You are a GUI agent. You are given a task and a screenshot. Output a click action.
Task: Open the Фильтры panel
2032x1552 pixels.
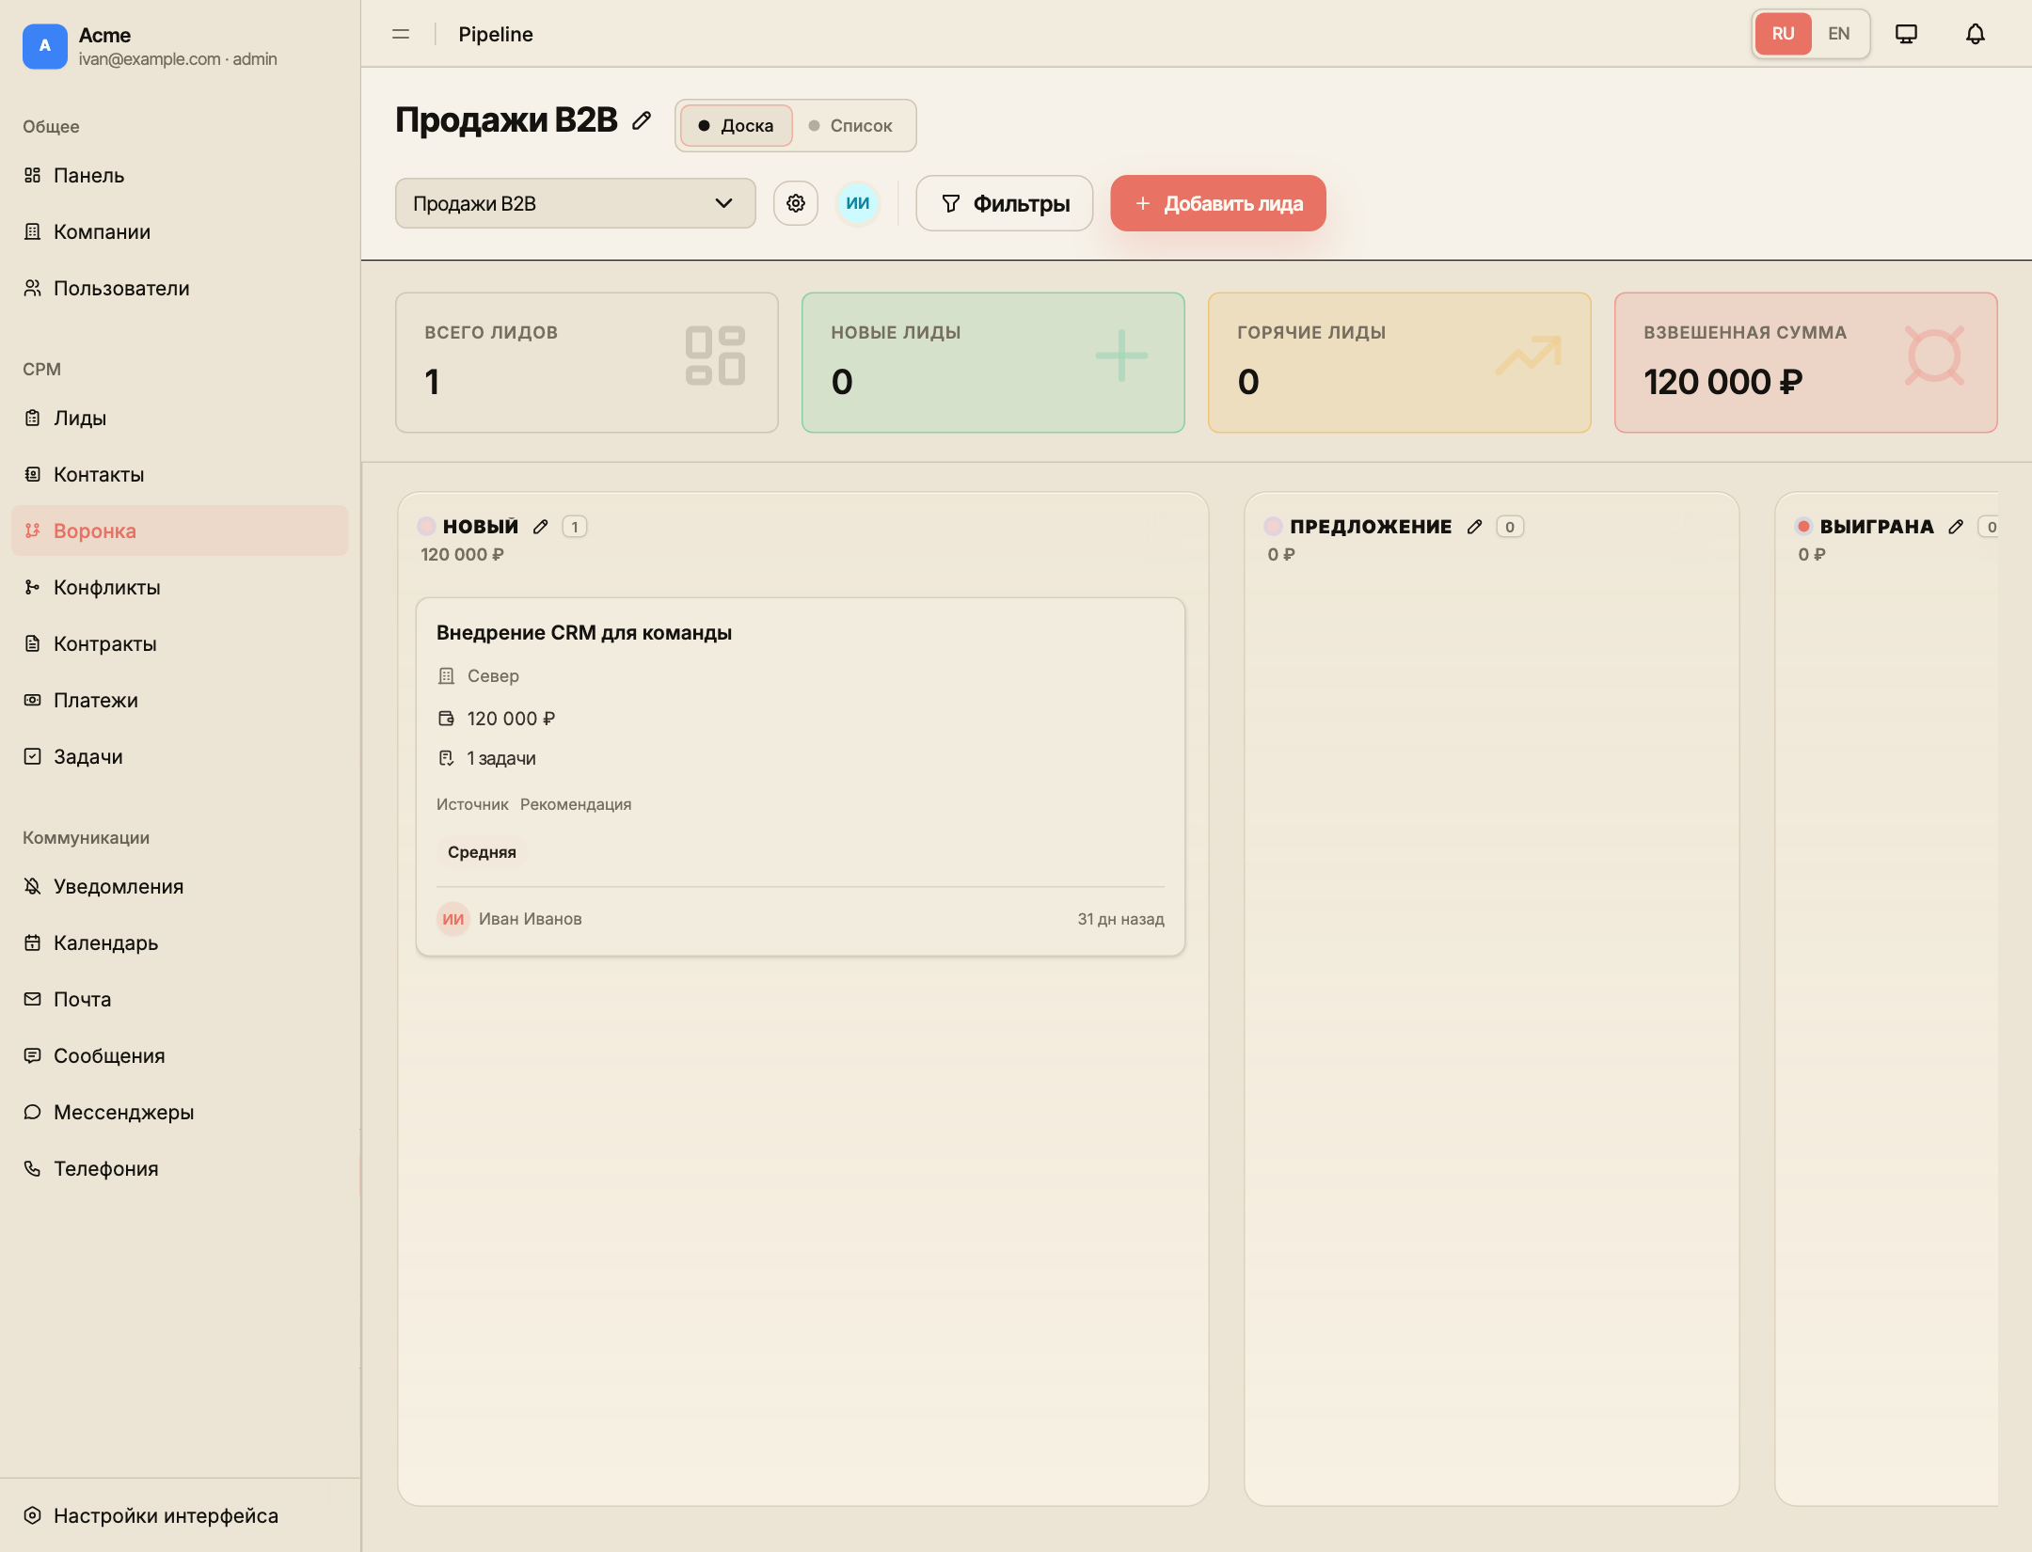(1005, 203)
